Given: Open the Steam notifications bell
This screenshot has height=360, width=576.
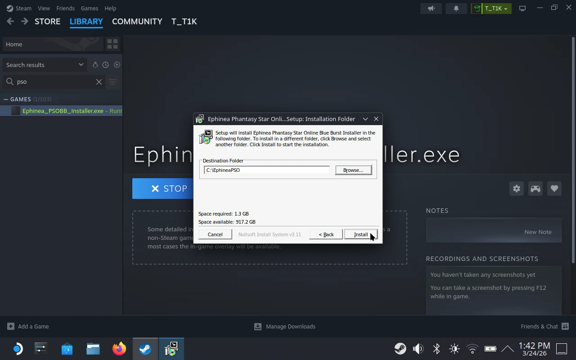Looking at the screenshot, I should pos(456,8).
